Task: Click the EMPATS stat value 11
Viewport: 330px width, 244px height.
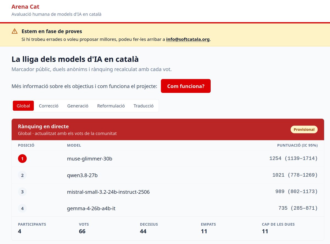Action: tap(204, 231)
